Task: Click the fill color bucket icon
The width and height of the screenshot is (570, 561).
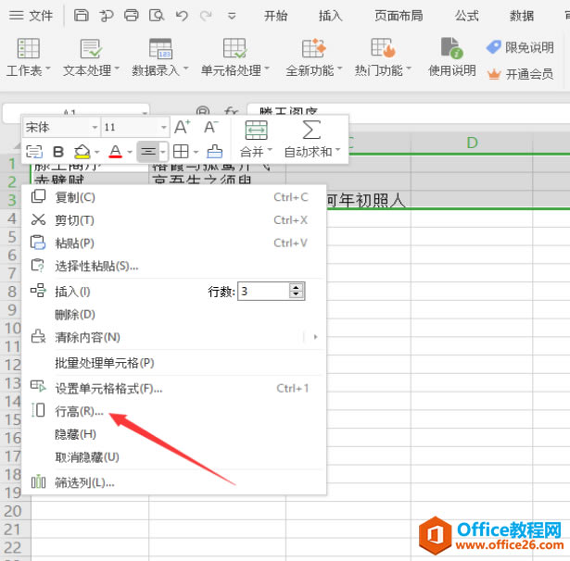Action: [x=82, y=152]
